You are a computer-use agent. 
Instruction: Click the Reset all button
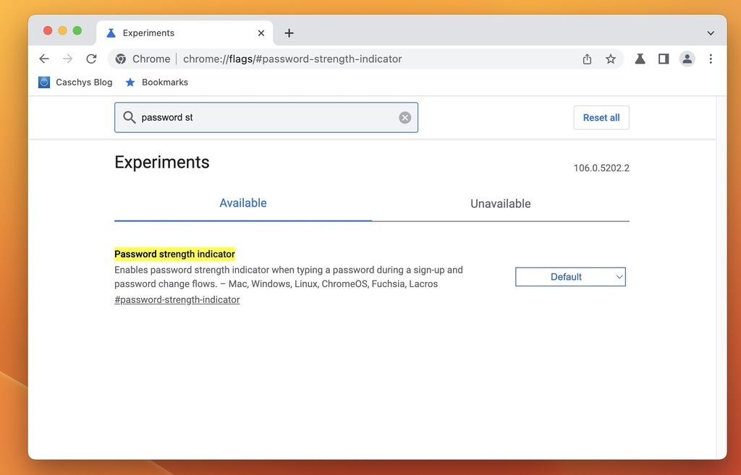tap(601, 118)
